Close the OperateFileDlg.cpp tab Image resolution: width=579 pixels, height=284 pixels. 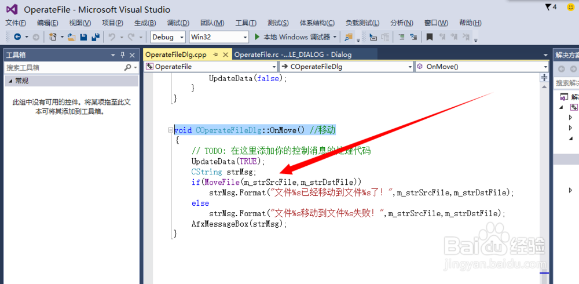[x=226, y=54]
